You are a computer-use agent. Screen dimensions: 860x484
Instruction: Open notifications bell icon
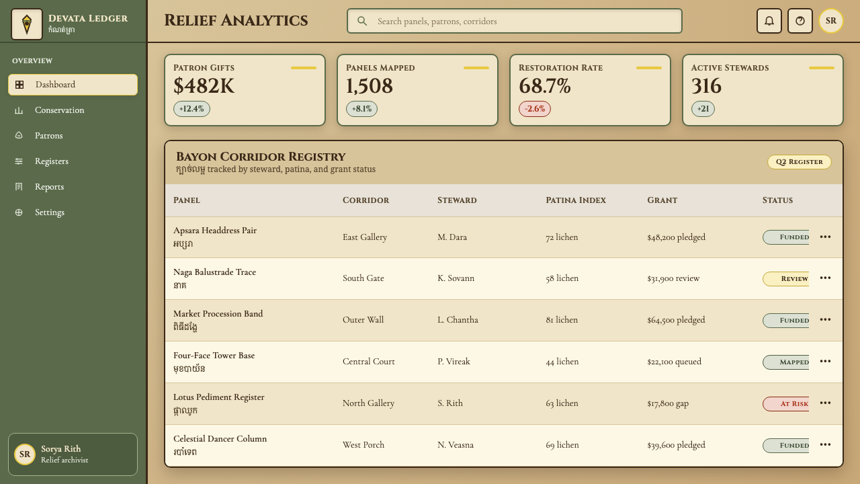(769, 21)
